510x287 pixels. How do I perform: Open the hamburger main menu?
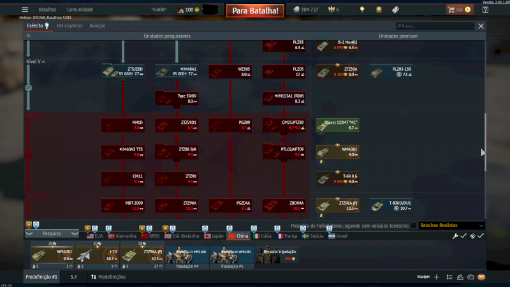coord(25,10)
